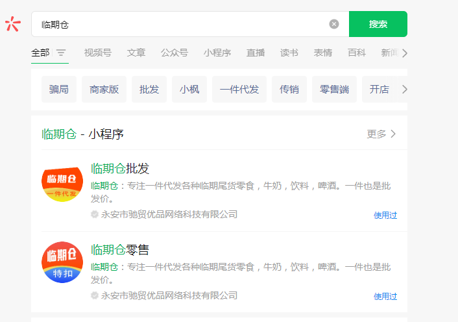Switch to the 百科 tab

click(x=357, y=53)
